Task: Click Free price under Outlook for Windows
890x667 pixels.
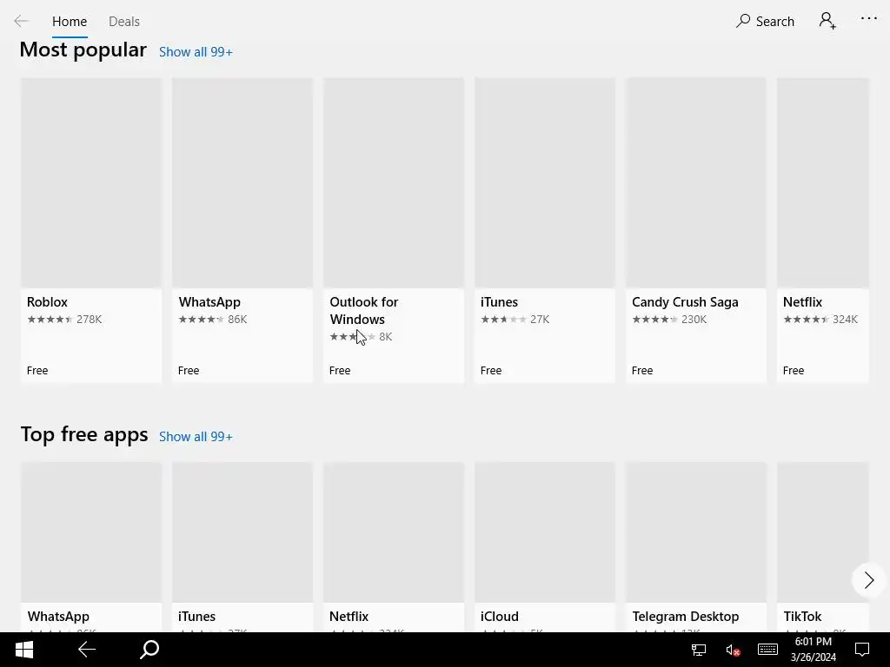Action: tap(340, 370)
